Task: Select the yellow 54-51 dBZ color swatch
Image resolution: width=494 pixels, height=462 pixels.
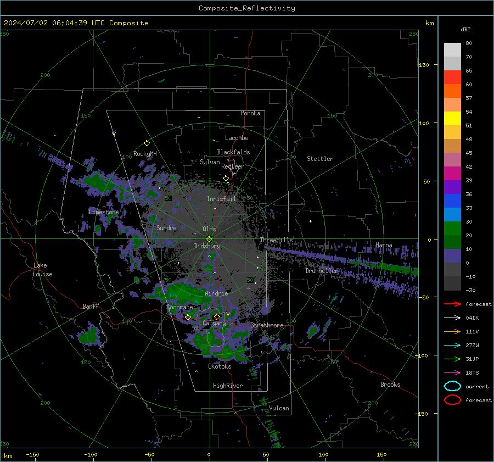Action: click(x=452, y=119)
